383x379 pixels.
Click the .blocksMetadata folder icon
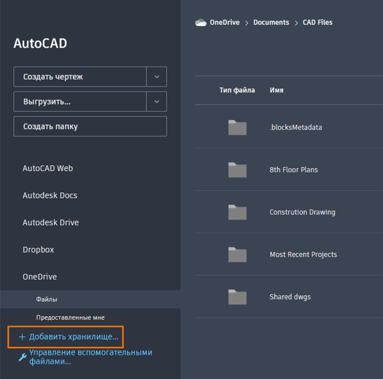point(237,128)
